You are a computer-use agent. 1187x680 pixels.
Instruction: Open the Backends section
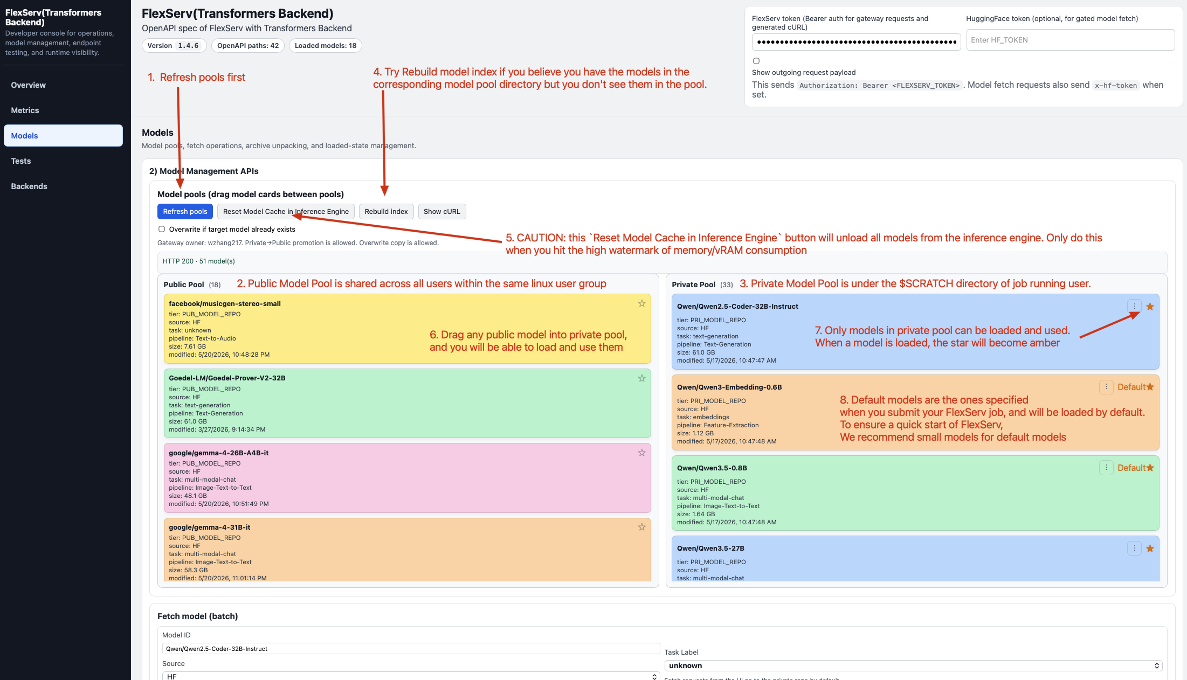(x=63, y=186)
